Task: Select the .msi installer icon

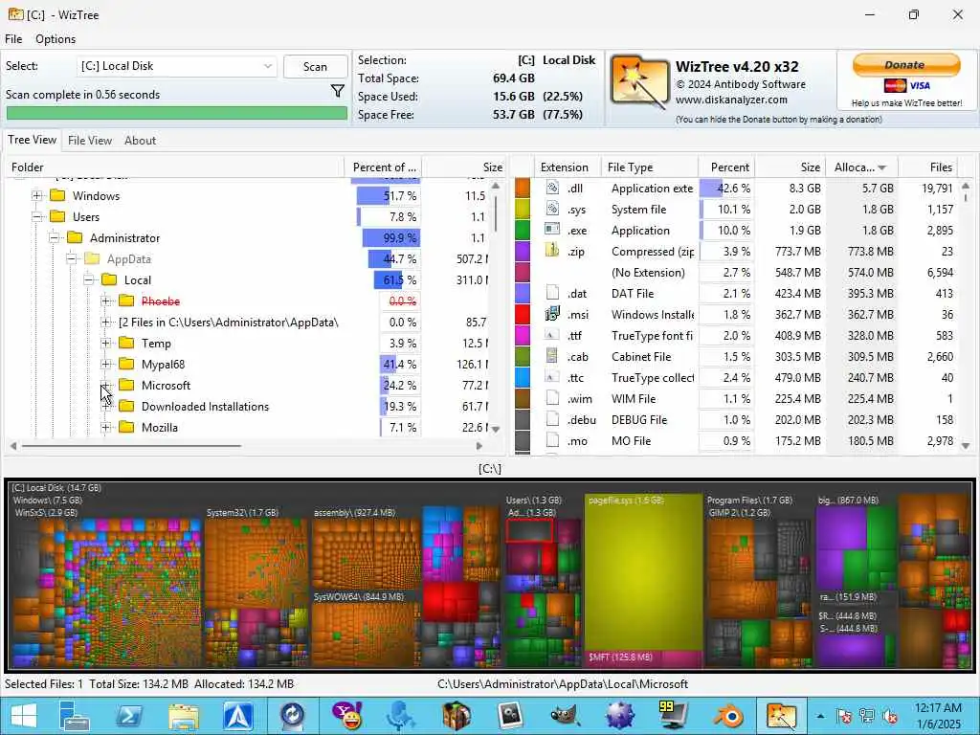Action: click(552, 314)
